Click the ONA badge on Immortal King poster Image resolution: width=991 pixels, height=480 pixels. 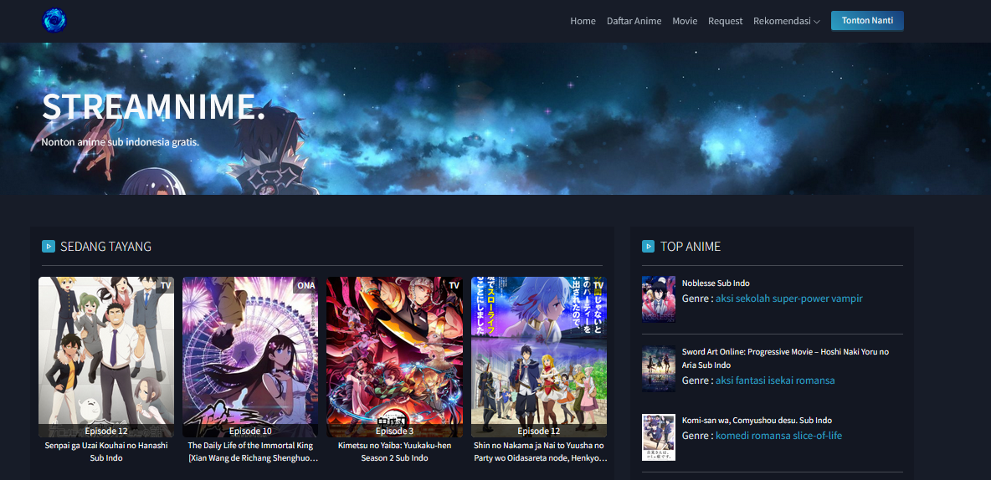click(306, 285)
